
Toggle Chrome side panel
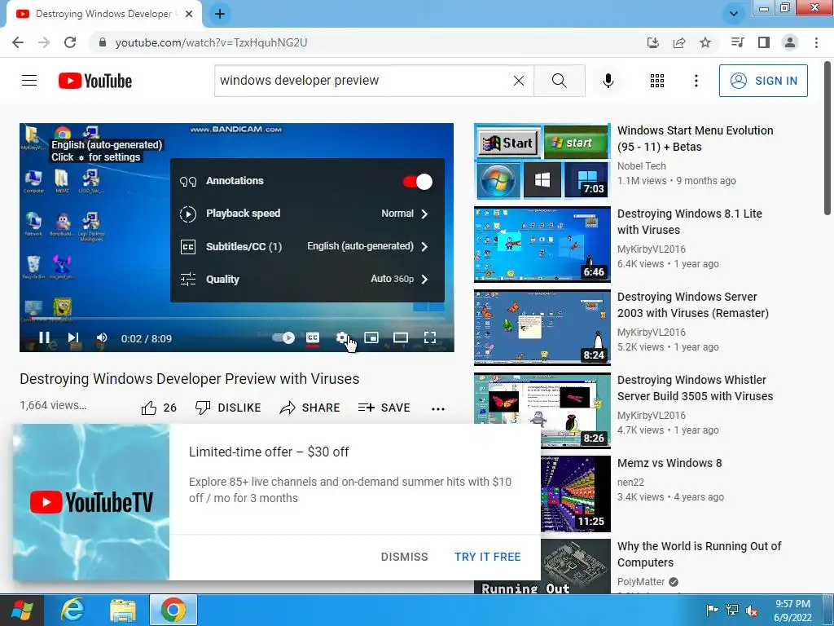point(764,42)
